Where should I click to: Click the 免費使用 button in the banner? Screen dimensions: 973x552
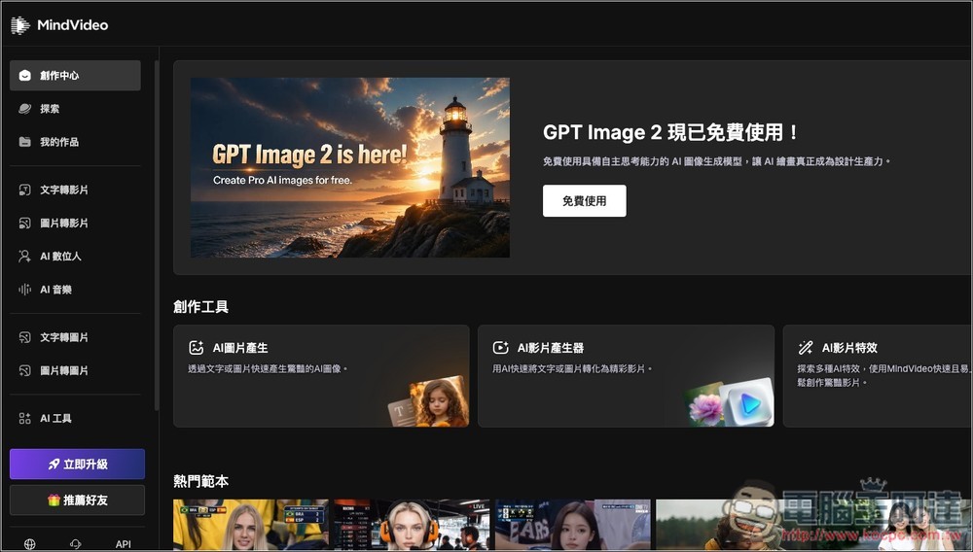tap(585, 201)
